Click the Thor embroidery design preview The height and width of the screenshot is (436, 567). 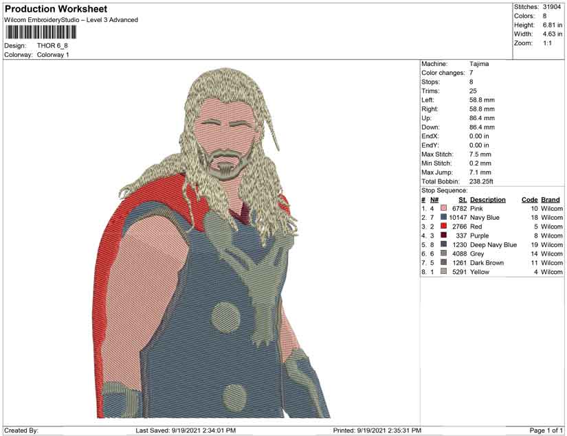tap(213, 243)
